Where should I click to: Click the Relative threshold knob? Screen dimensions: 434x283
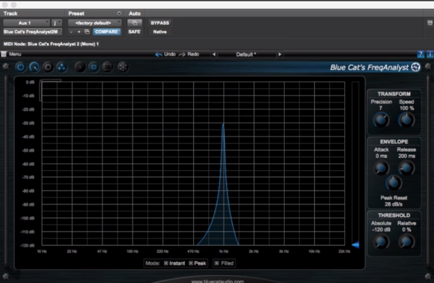pos(406,242)
